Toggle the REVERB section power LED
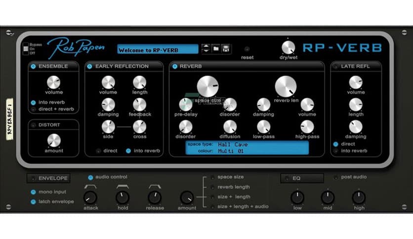 (x=175, y=66)
